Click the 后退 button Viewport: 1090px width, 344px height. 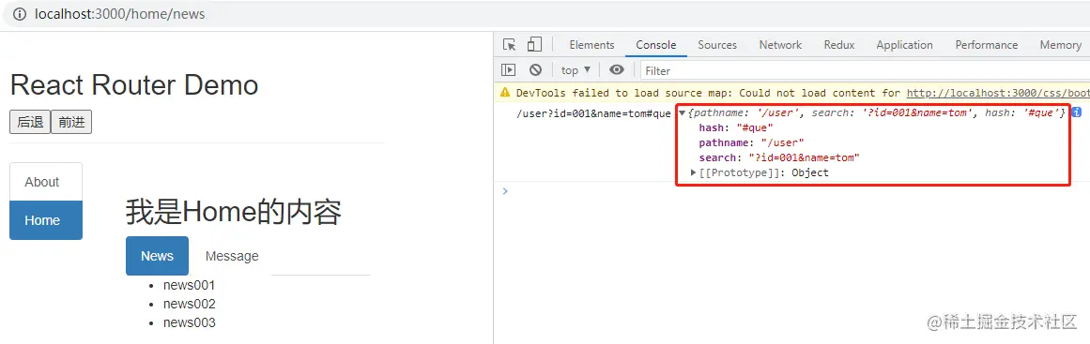coord(30,122)
